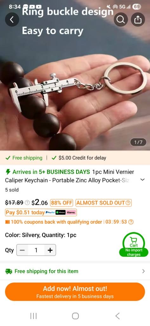Decrease quantity with minus button
Image resolution: width=150 pixels, height=326 pixels.
[x=22, y=250]
